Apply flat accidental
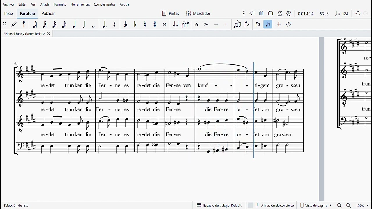The height and width of the screenshot is (209, 372). [x=135, y=24]
